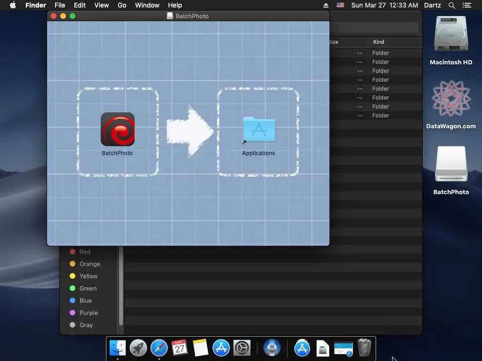
Task: Open the File menu
Action: tap(60, 5)
